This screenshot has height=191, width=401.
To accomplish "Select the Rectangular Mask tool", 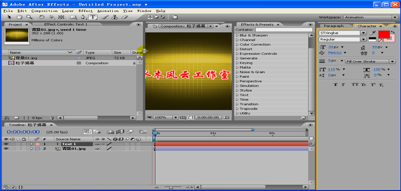I will point(74,17).
